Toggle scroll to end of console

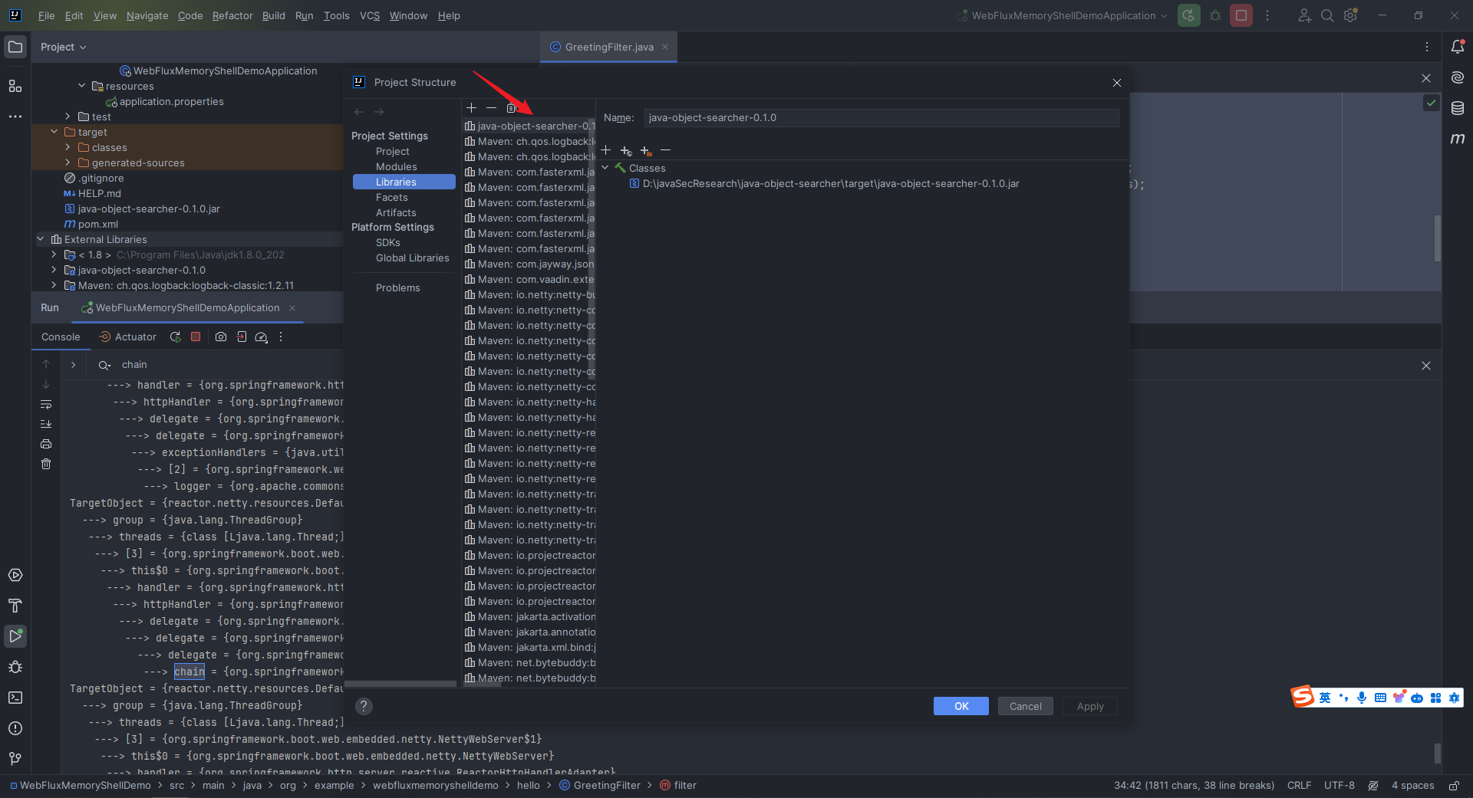tap(46, 424)
